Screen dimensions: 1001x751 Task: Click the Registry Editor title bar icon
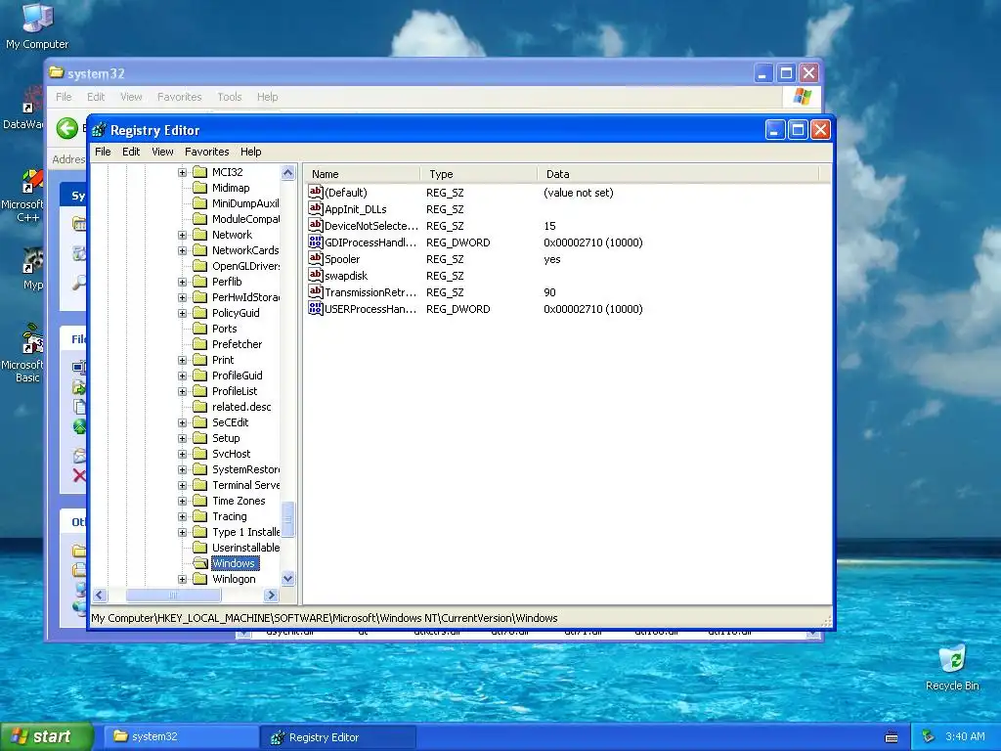(x=99, y=130)
